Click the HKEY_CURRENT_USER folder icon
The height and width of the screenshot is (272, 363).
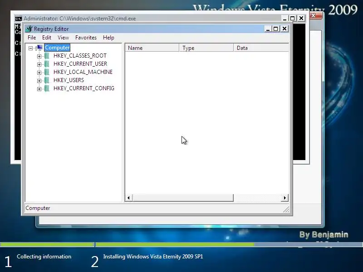pyautogui.click(x=47, y=64)
